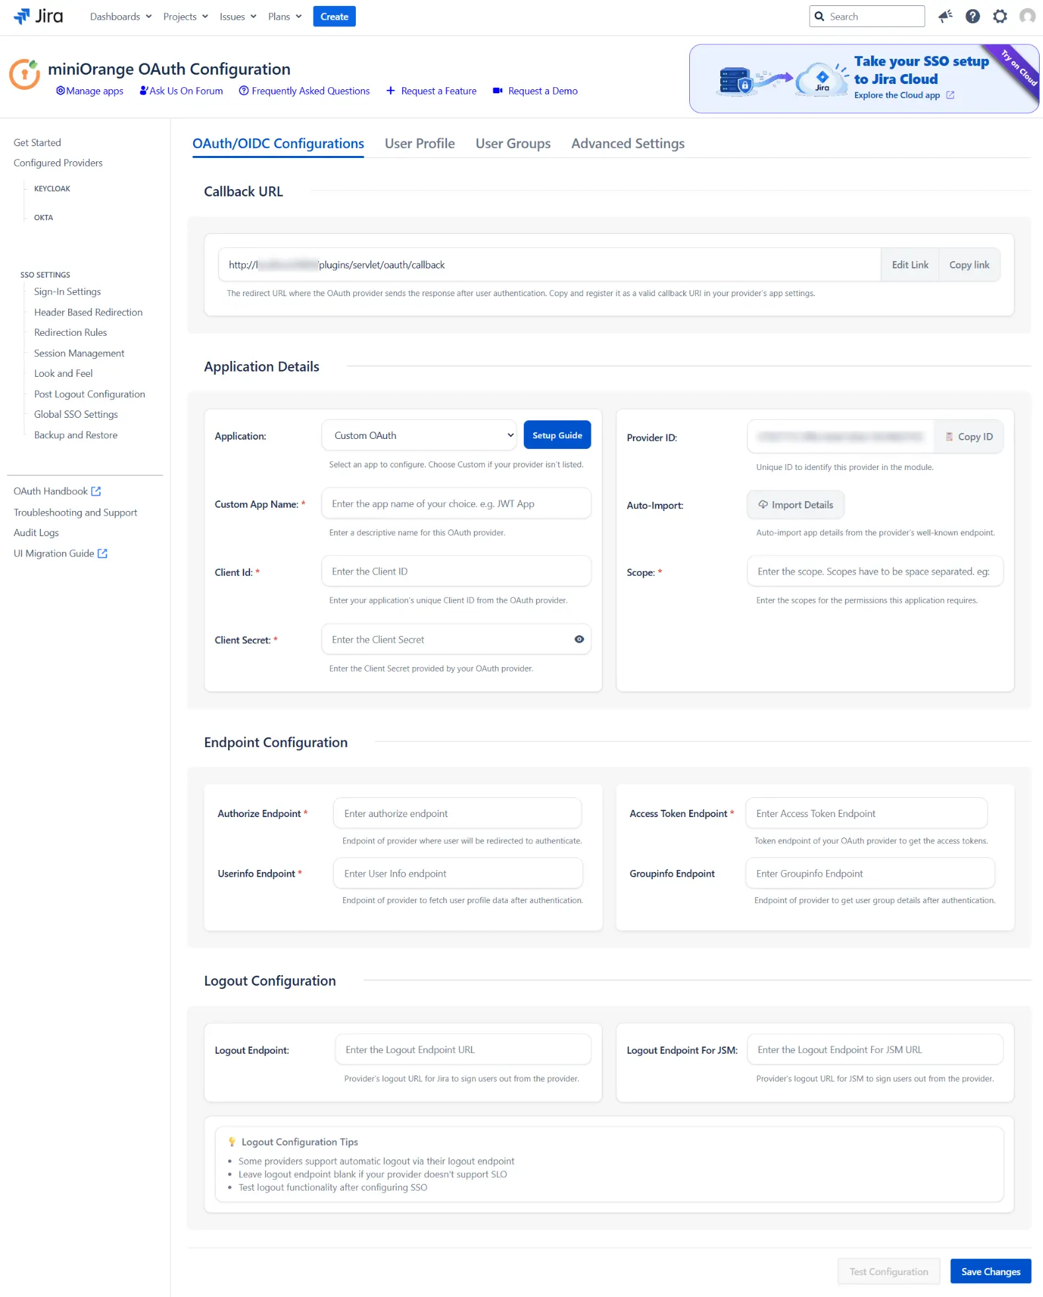Open the feedback megaphone icon
Image resolution: width=1043 pixels, height=1297 pixels.
pos(945,16)
